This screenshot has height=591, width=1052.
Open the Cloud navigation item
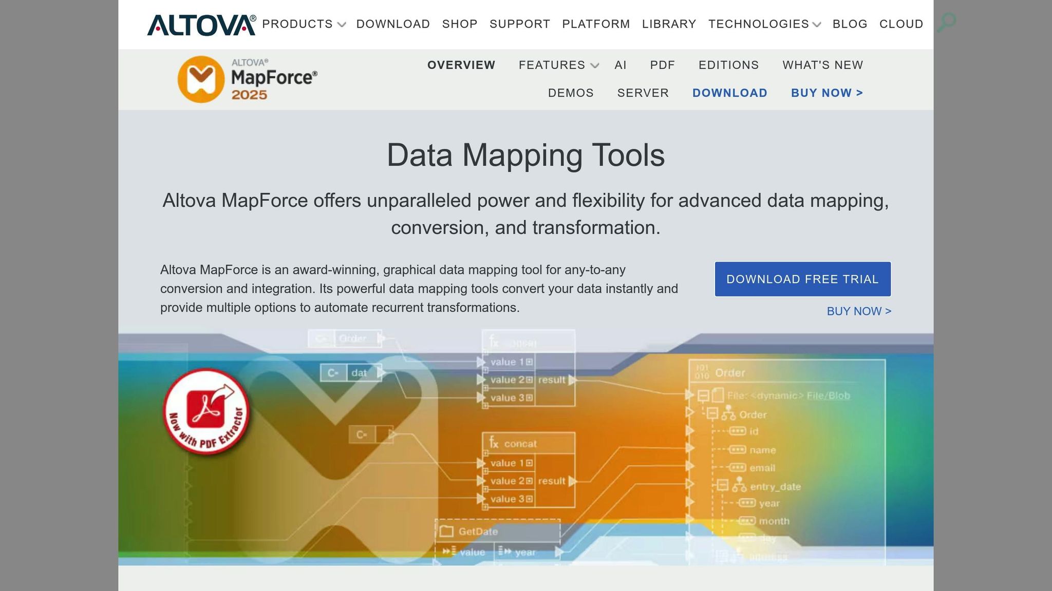click(901, 24)
